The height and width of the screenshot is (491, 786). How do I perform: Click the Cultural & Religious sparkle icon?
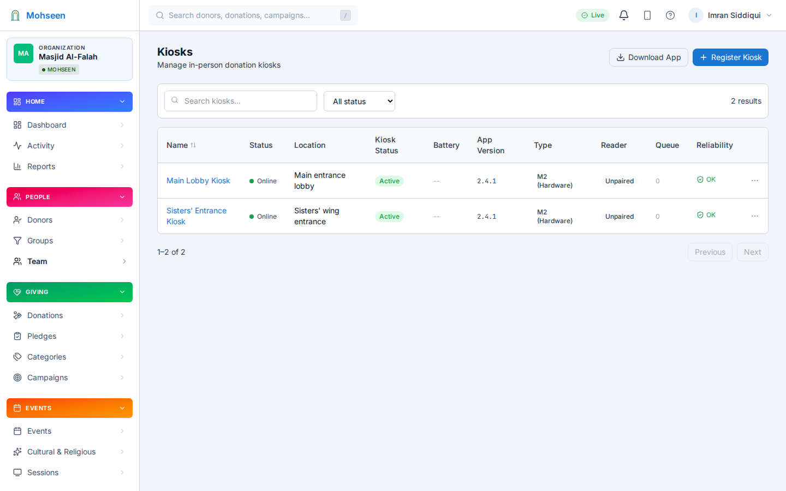click(x=17, y=452)
